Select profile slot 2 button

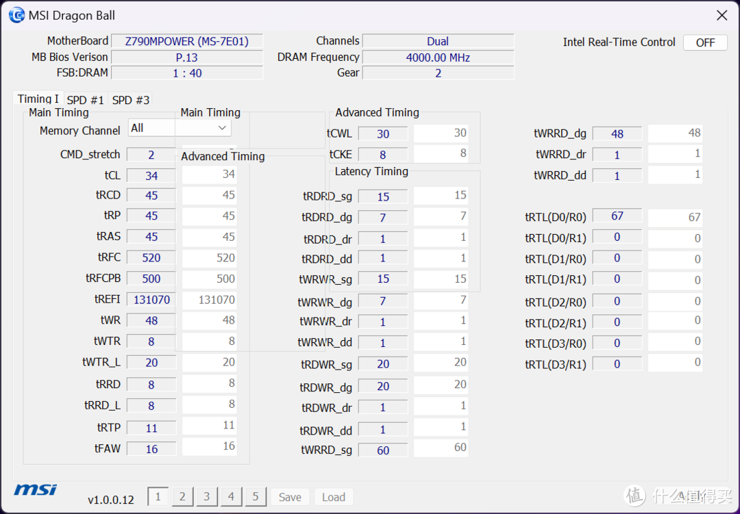tap(182, 497)
